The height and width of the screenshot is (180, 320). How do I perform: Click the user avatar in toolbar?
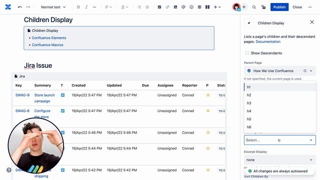tap(236, 7)
